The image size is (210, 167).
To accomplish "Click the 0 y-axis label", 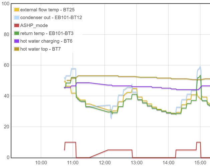I will pyautogui.click(x=8, y=157).
